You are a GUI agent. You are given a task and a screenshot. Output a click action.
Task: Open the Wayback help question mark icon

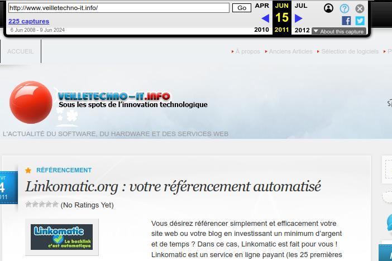(345, 8)
